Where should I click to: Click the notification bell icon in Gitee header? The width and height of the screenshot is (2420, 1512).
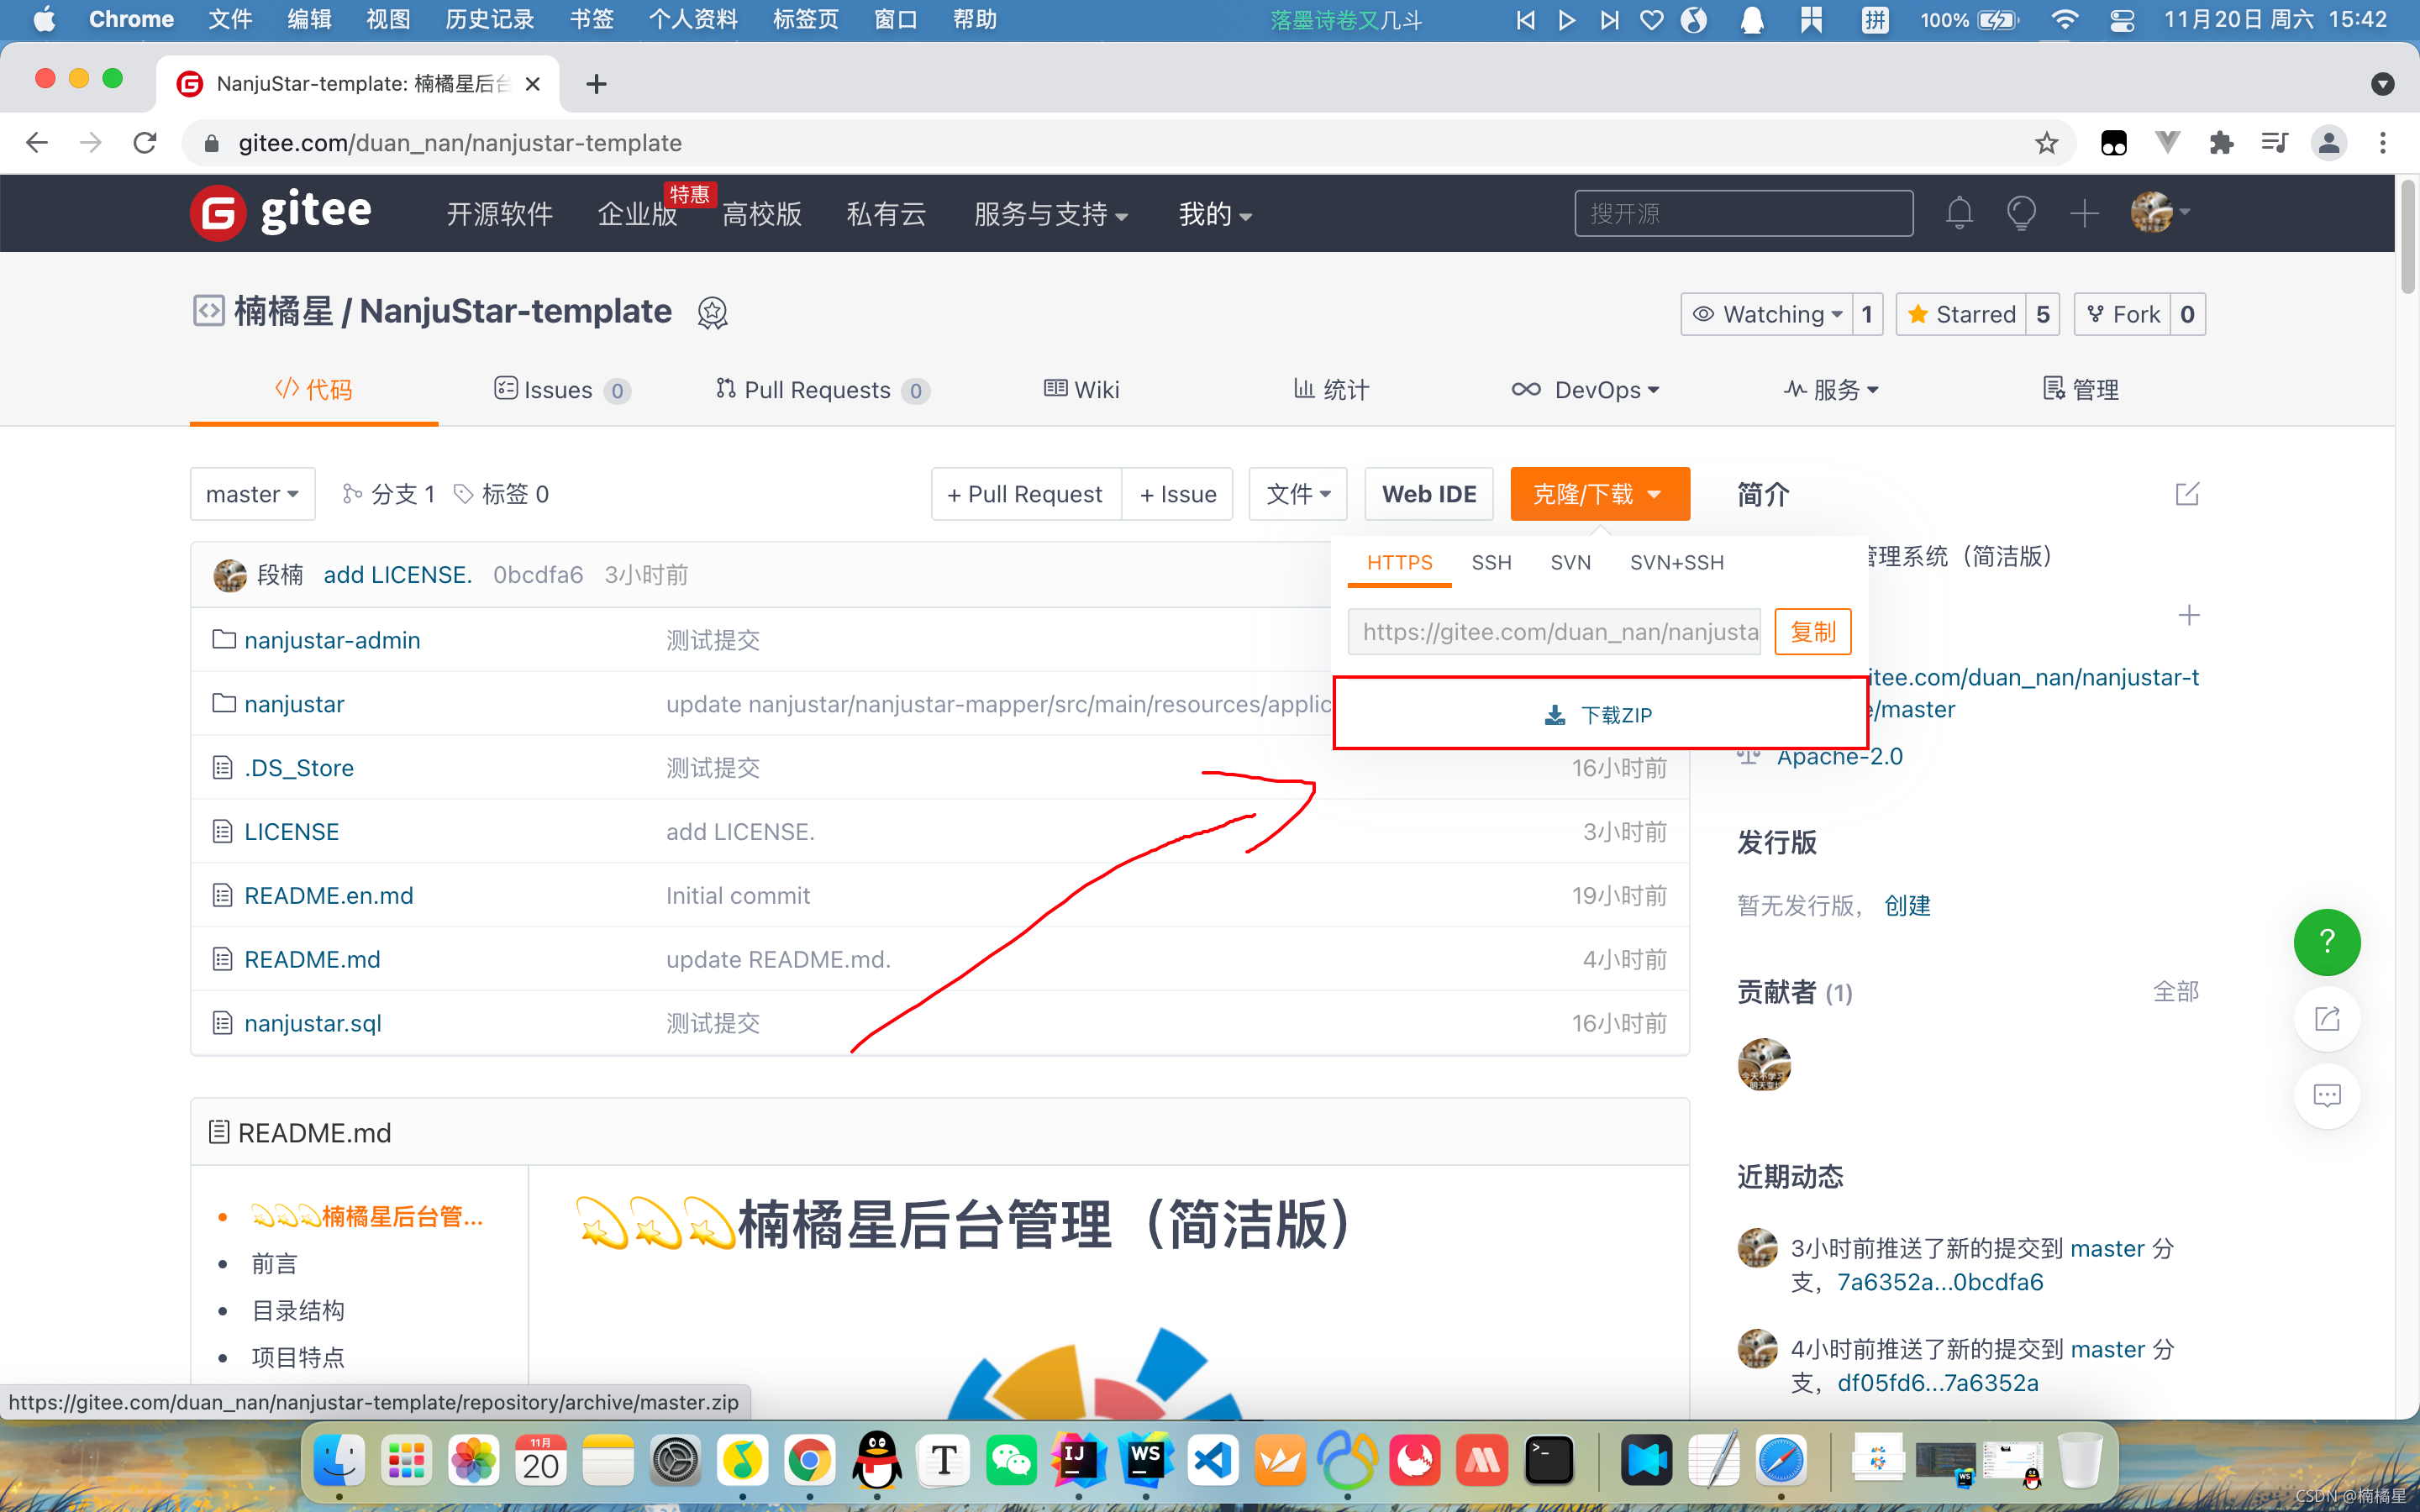pyautogui.click(x=1959, y=213)
